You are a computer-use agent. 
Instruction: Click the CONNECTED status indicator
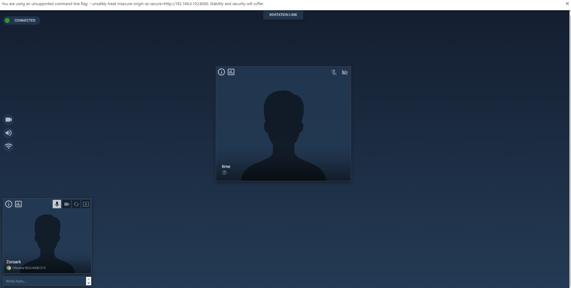pyautogui.click(x=21, y=20)
